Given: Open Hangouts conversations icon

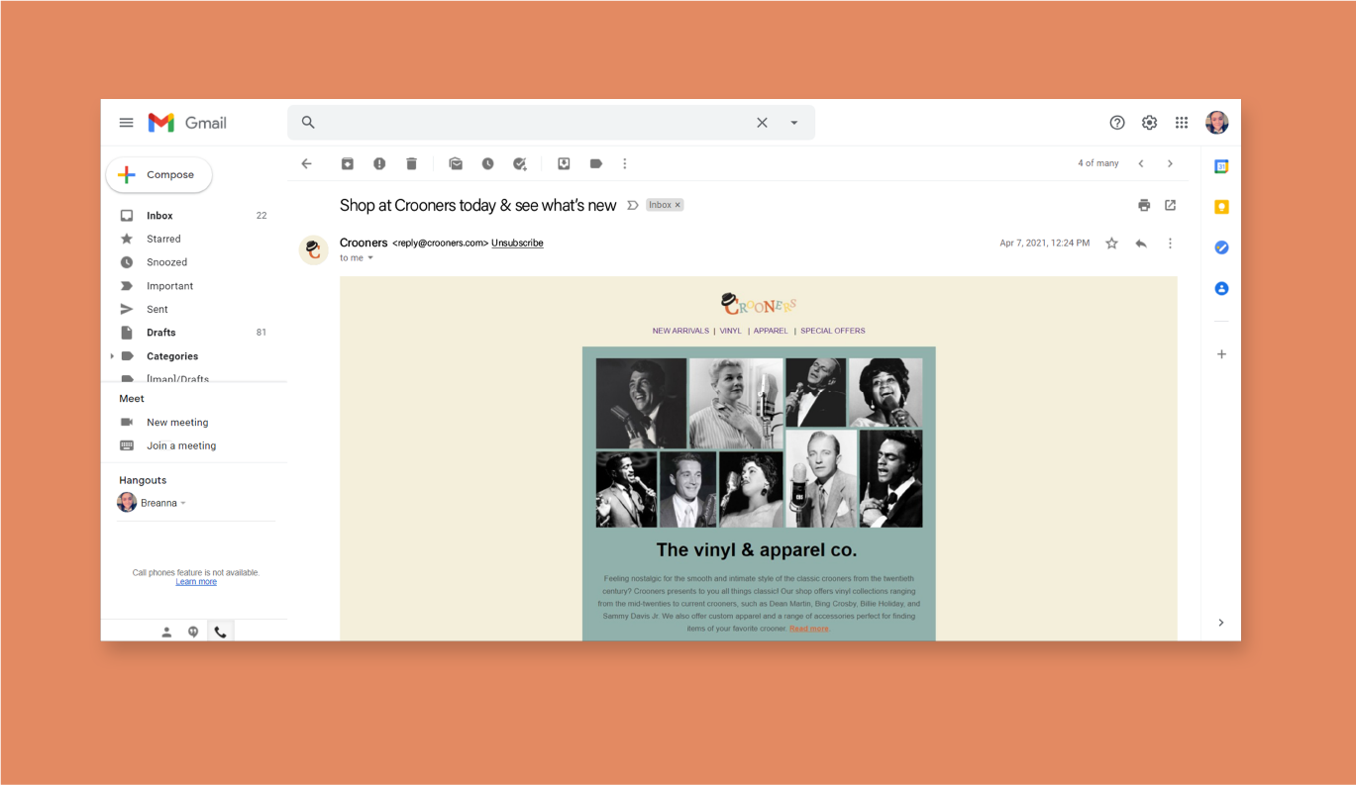Looking at the screenshot, I should pyautogui.click(x=193, y=632).
